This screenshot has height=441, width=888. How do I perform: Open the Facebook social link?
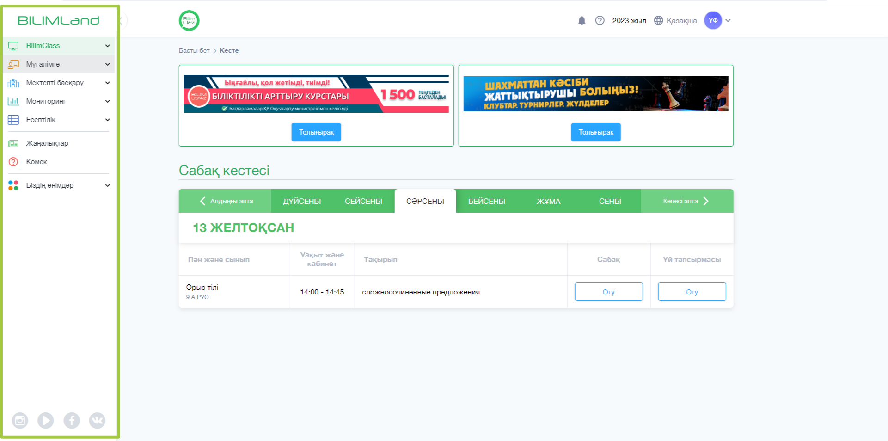point(72,420)
